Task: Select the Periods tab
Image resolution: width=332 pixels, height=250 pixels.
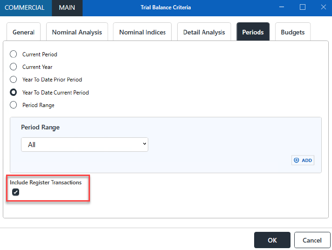Action: [x=253, y=32]
